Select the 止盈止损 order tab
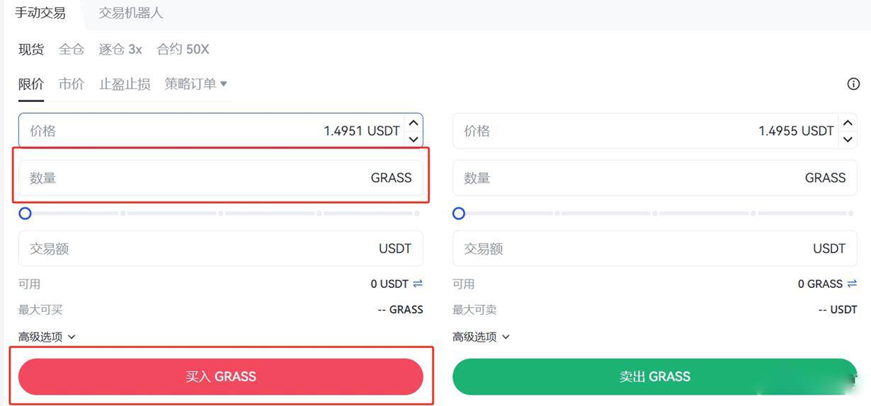The height and width of the screenshot is (406, 871). point(125,84)
